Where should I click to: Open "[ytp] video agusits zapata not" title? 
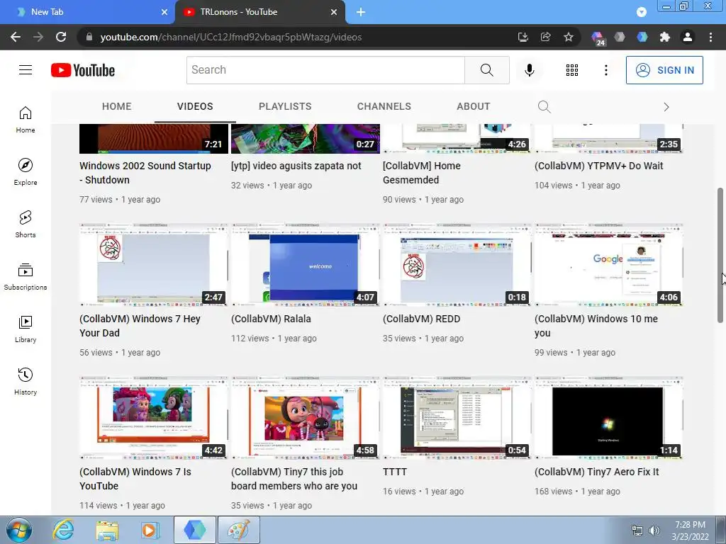coord(296,166)
